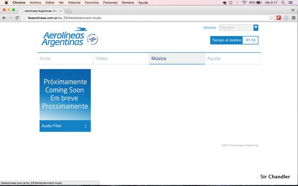
Task: Click the 01:13 remaining time value
Action: pos(250,40)
